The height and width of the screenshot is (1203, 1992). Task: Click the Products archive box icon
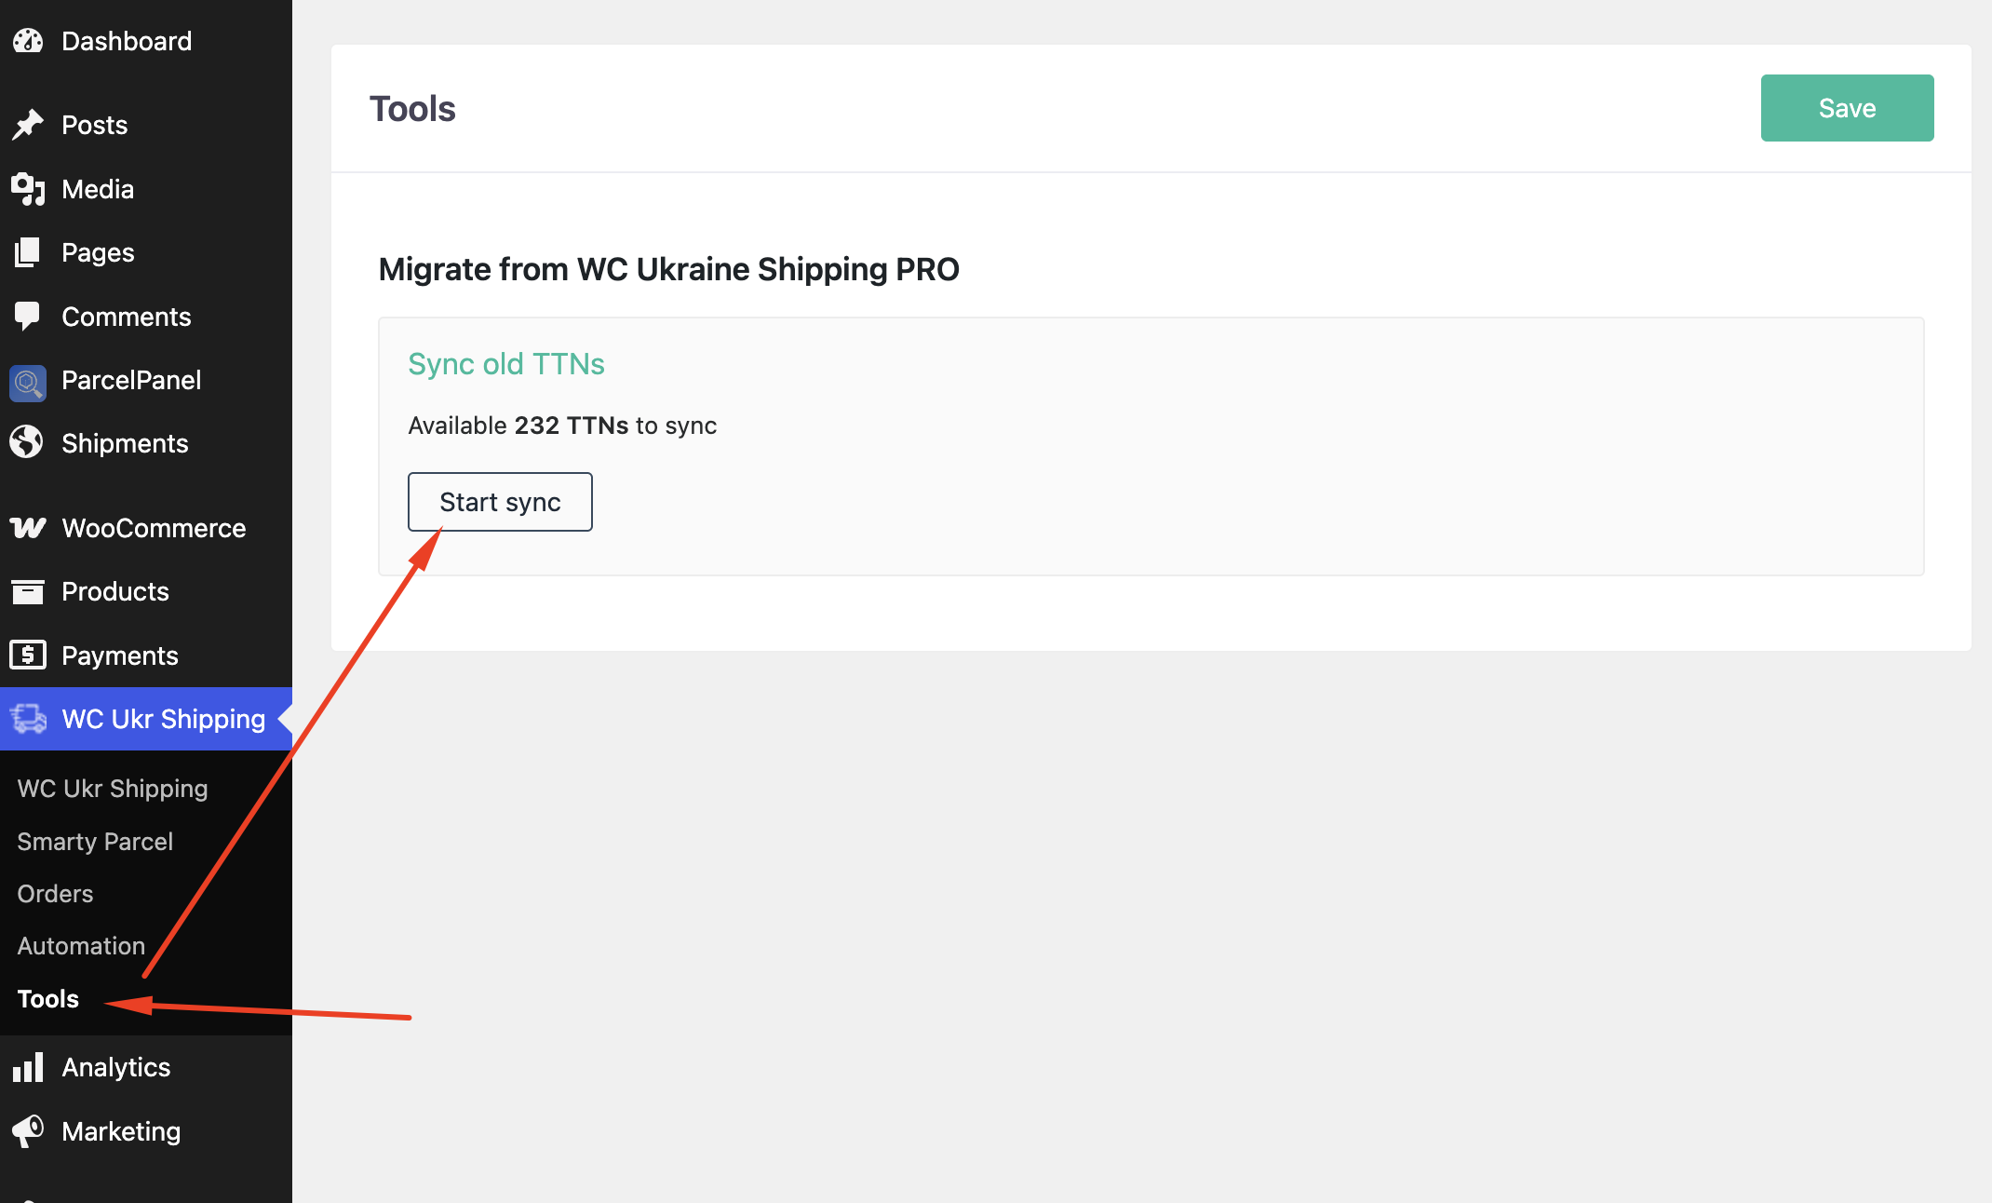click(28, 591)
